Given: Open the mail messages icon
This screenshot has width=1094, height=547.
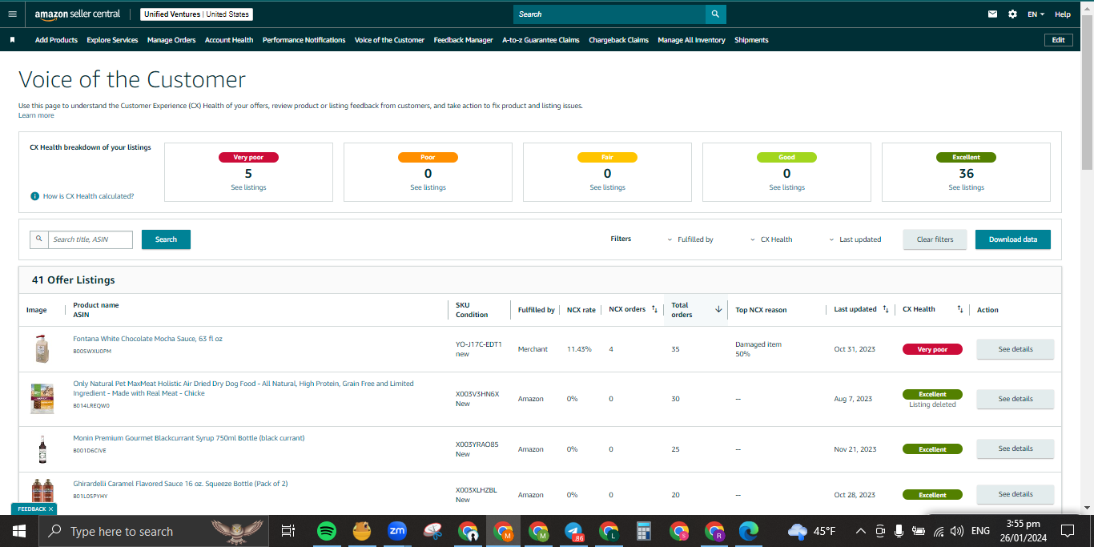Looking at the screenshot, I should click(x=993, y=14).
